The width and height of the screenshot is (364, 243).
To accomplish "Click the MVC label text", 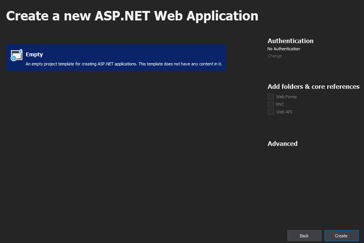I will 280,104.
